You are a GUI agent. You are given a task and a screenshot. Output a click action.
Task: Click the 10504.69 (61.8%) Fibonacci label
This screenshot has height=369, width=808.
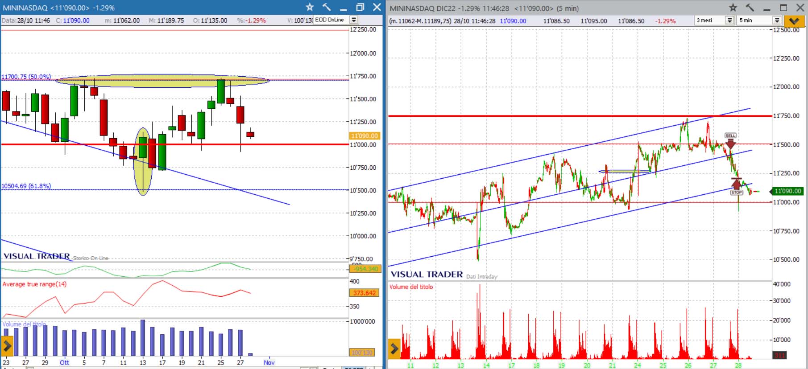coord(26,186)
